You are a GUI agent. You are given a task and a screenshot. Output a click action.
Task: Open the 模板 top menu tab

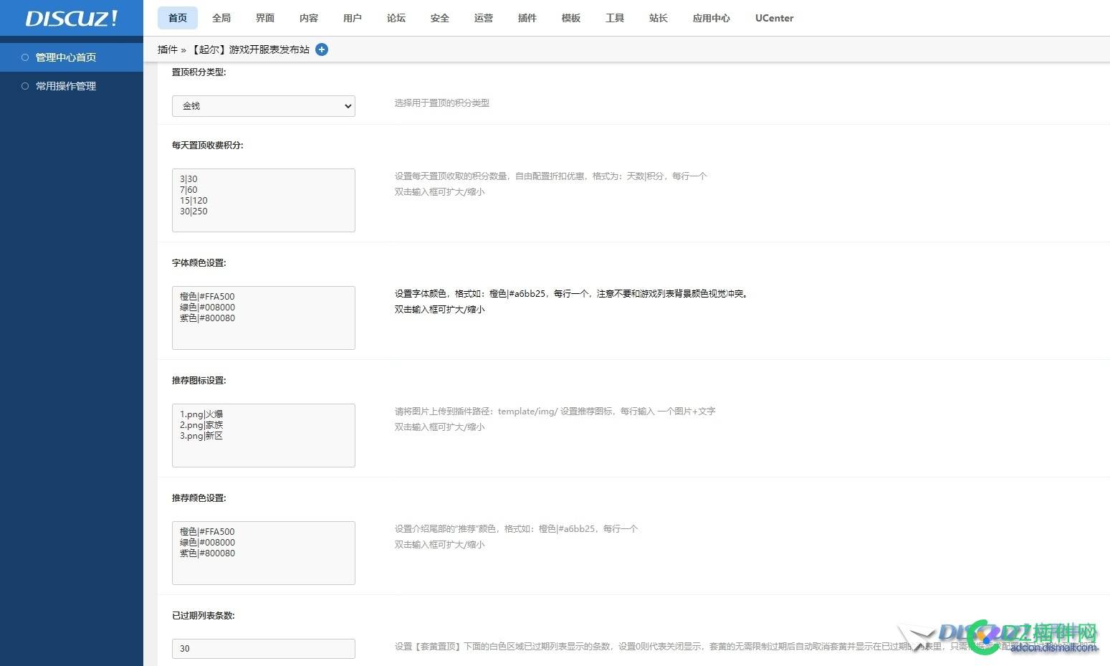click(571, 18)
